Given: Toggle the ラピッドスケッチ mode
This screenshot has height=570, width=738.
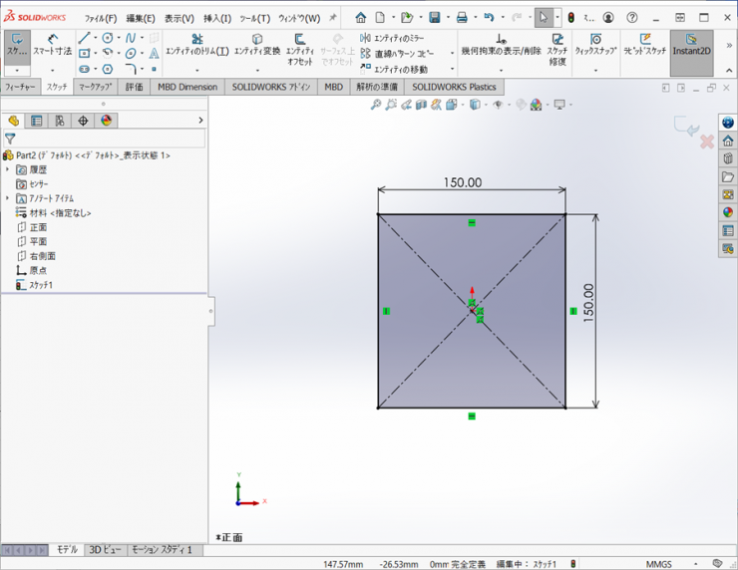Looking at the screenshot, I should 645,45.
